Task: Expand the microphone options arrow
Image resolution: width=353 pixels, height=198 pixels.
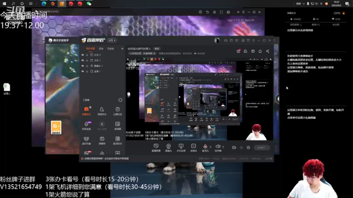Action: coord(210,147)
